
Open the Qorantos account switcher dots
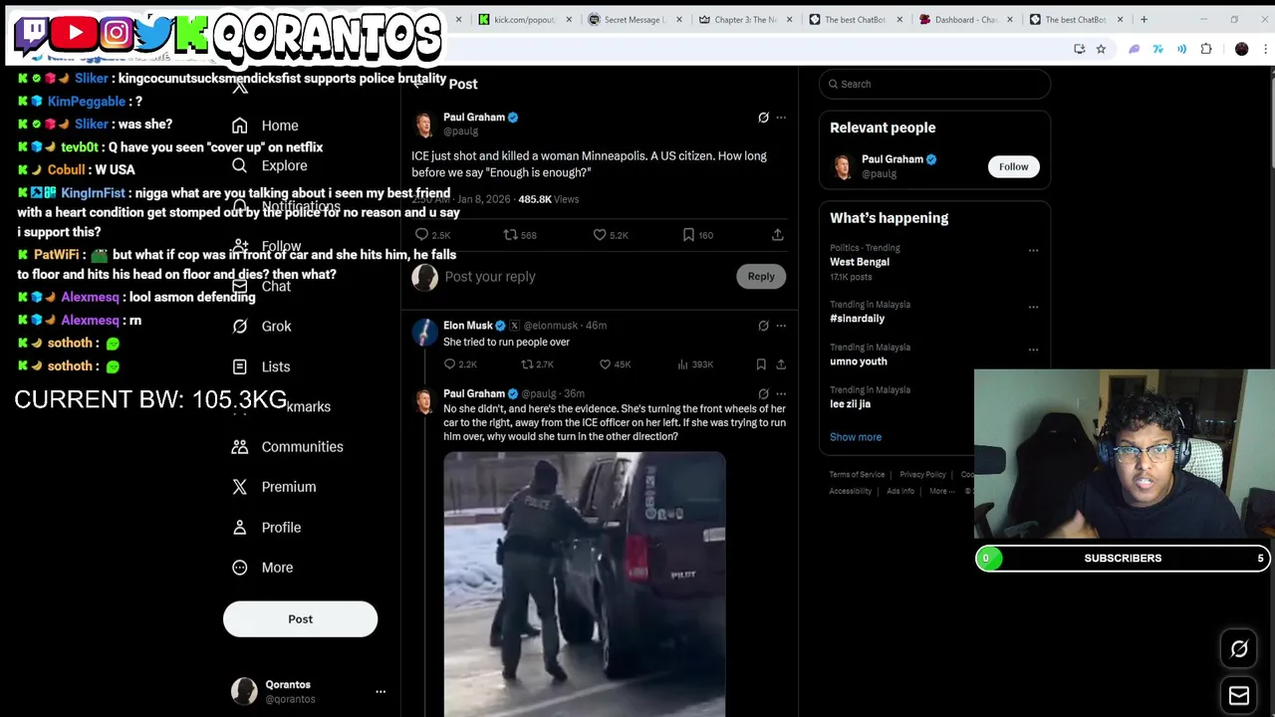[381, 691]
